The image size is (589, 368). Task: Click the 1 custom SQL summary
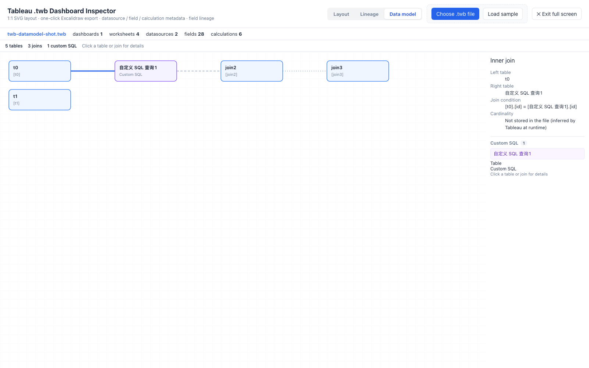coord(62,46)
